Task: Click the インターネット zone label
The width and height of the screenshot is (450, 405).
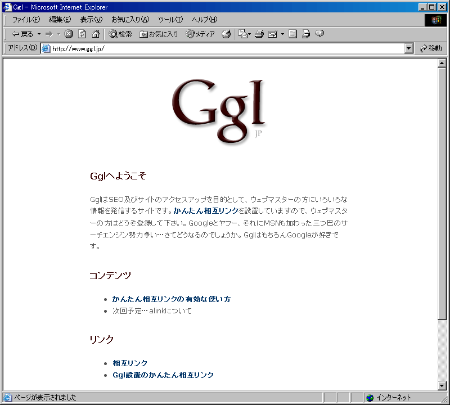Action: click(x=393, y=398)
